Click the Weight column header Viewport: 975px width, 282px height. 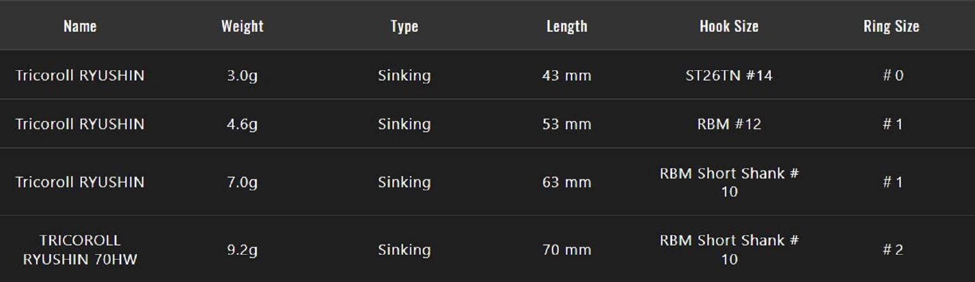(x=242, y=26)
